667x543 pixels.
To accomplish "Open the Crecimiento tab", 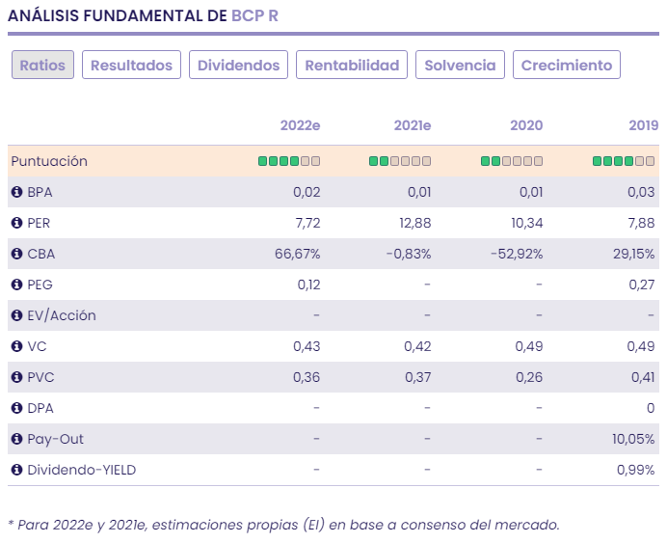I will coord(567,66).
